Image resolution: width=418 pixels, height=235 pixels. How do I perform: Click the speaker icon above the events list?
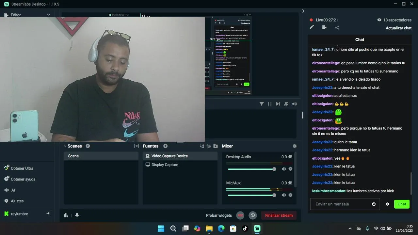click(x=295, y=104)
